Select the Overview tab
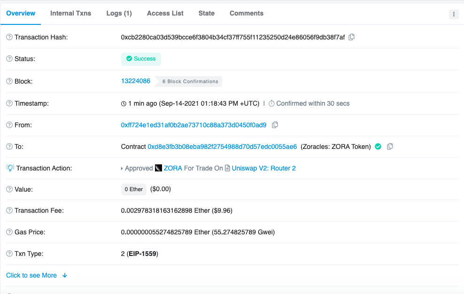Image resolution: width=464 pixels, height=294 pixels. pos(21,13)
